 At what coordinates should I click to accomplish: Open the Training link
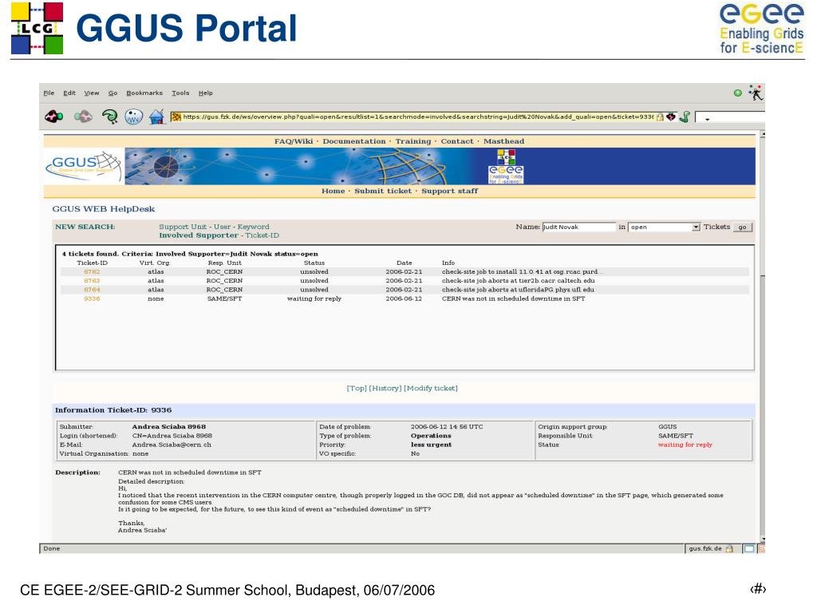coord(413,141)
